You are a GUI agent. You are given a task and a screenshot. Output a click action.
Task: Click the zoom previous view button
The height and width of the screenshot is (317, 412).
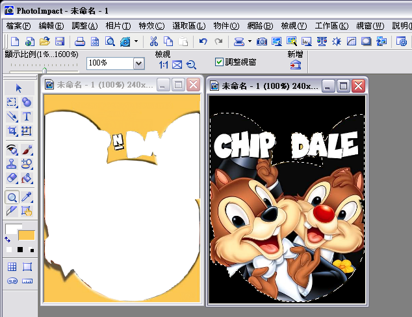pos(191,65)
